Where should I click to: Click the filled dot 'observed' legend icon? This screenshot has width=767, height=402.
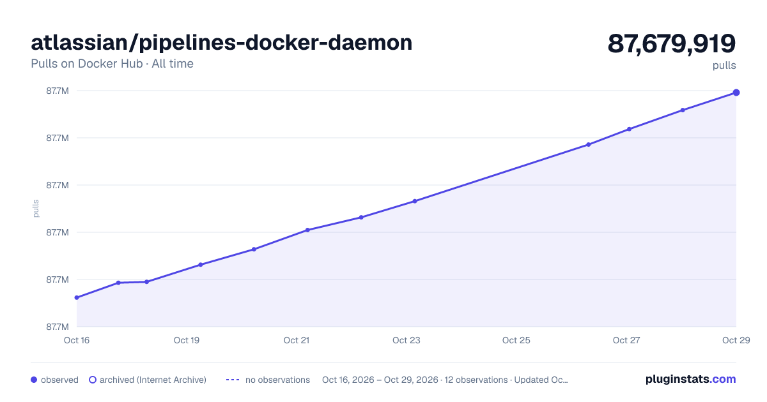point(34,380)
